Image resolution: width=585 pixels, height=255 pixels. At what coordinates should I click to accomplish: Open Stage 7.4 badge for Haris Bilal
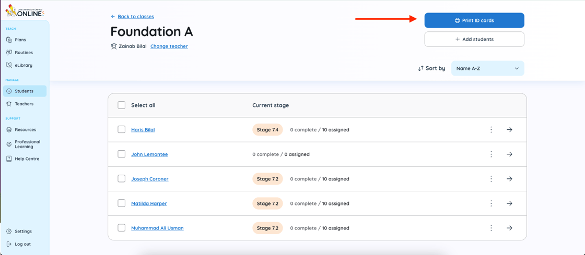[x=267, y=130]
